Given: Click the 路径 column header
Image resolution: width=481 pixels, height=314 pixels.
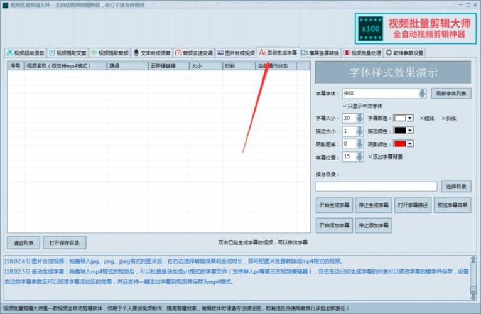Looking at the screenshot, I should [127, 66].
